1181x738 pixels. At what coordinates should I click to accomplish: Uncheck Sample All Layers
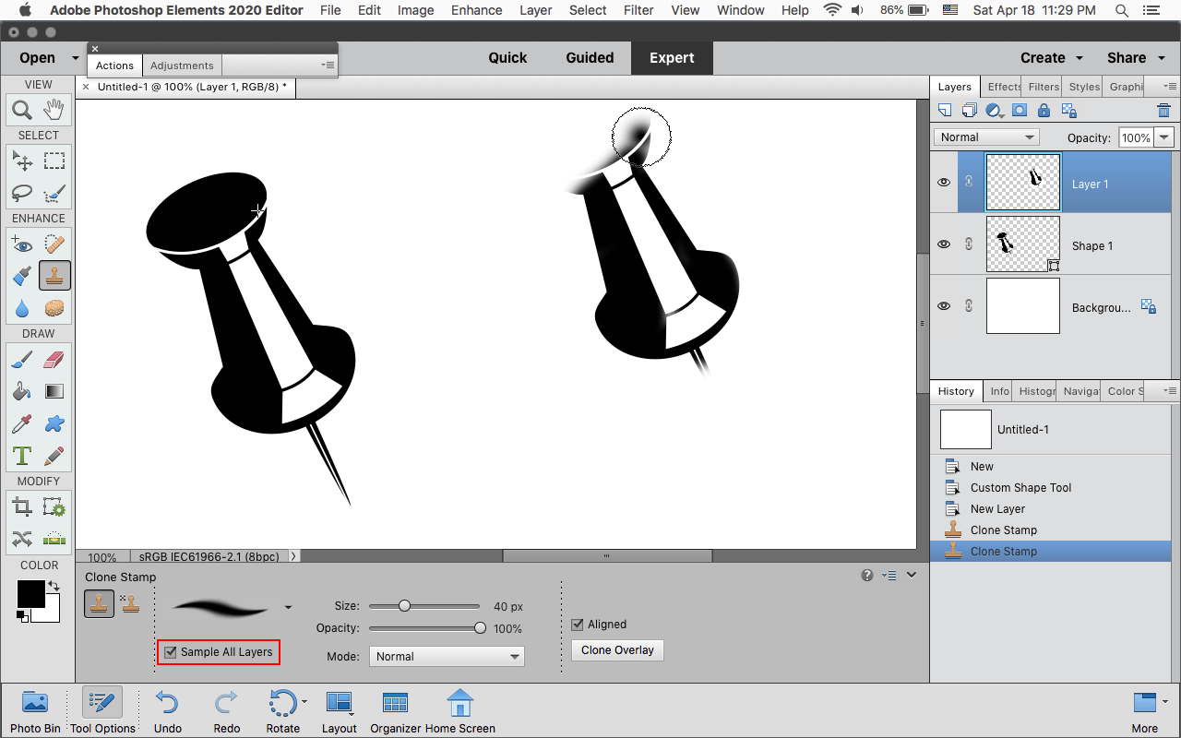pos(171,652)
